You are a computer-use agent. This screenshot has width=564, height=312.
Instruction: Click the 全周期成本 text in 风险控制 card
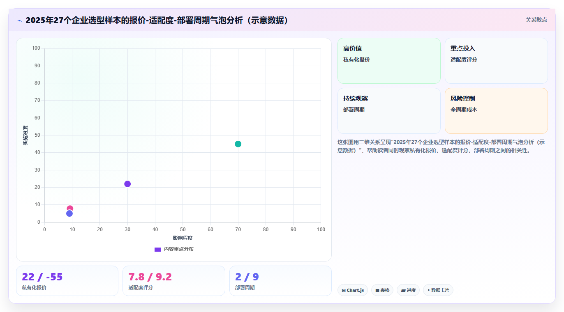pos(464,110)
